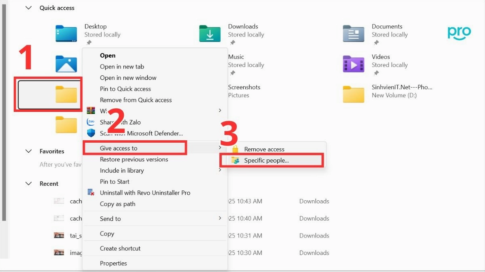Open the Pictures folder icon
This screenshot has width=485, height=272.
(66, 64)
